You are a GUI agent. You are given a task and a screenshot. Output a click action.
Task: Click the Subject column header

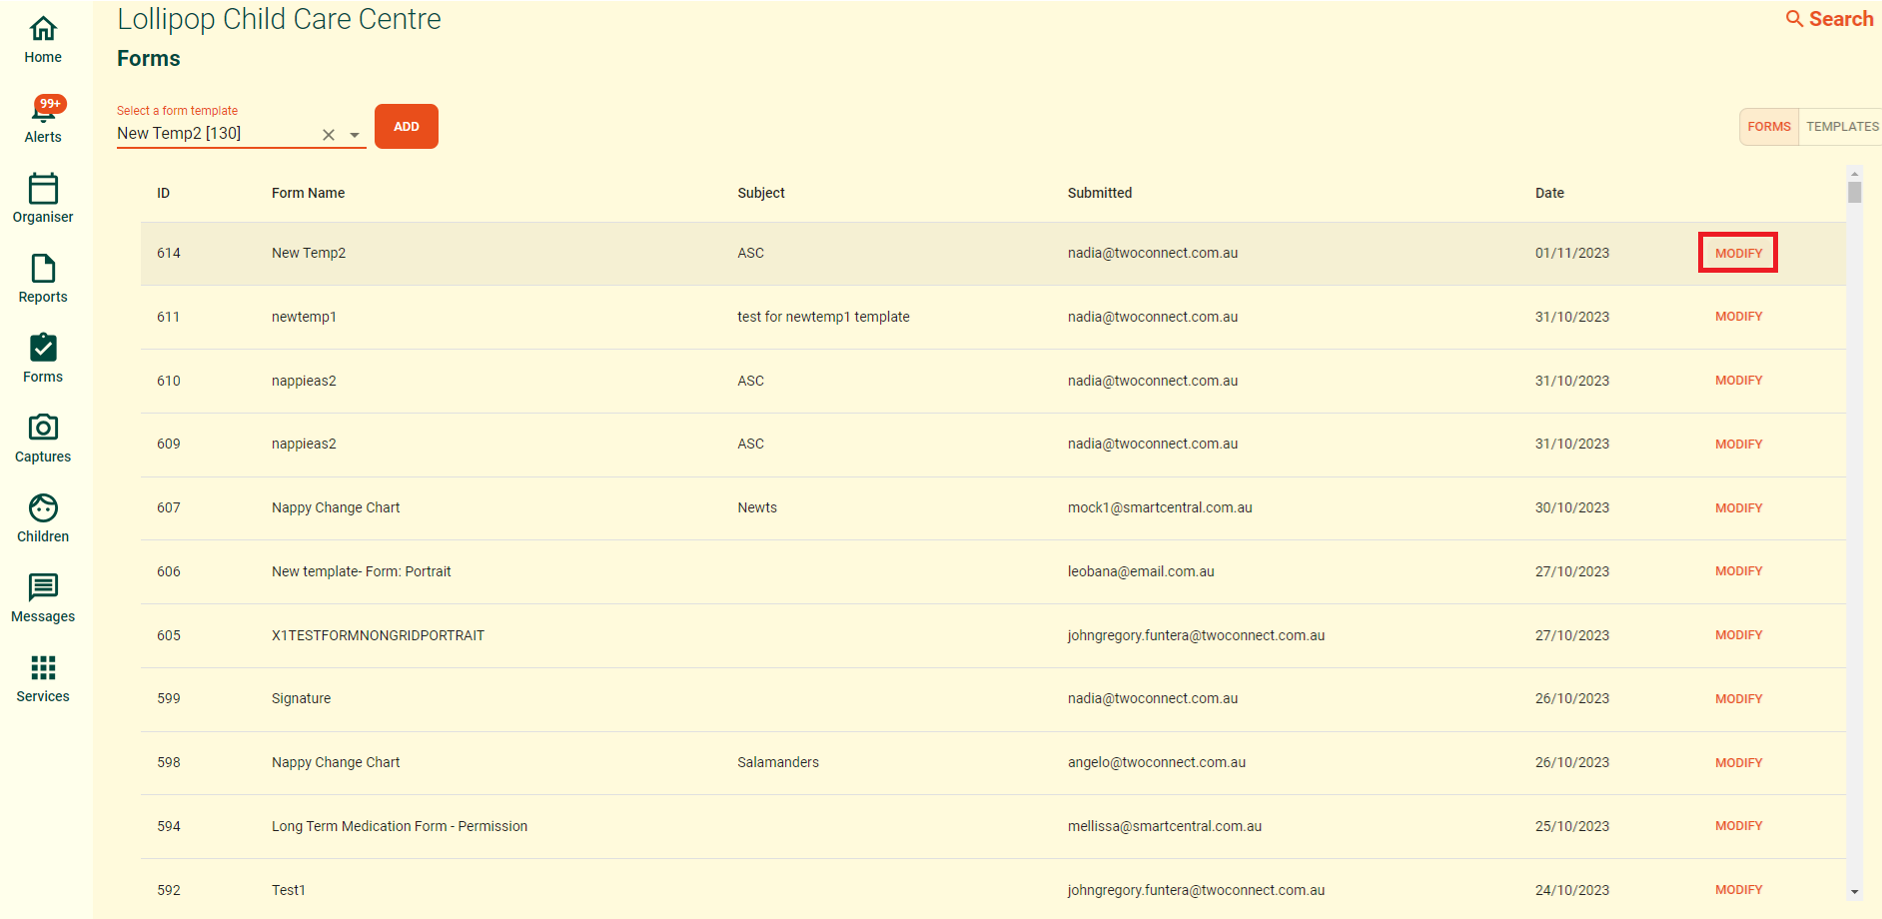tap(761, 194)
